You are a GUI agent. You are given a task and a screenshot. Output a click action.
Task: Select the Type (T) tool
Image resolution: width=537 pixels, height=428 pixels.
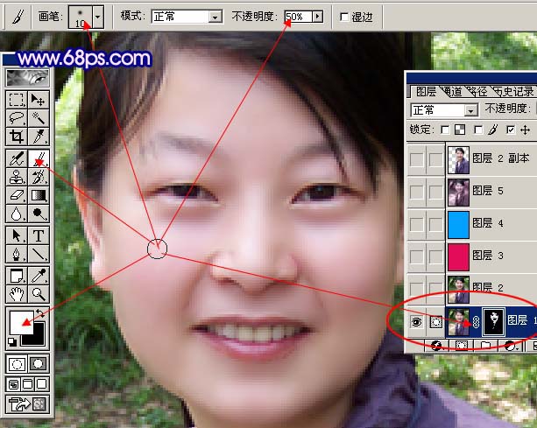[x=39, y=235]
